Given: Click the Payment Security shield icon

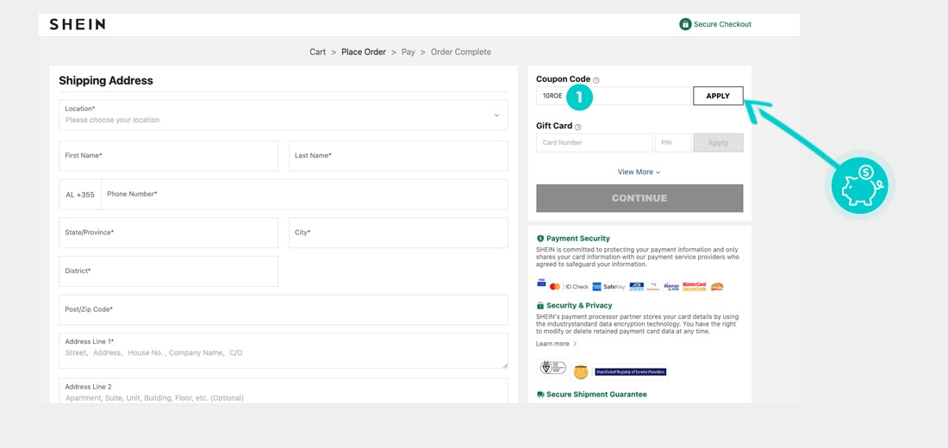Looking at the screenshot, I should click(539, 238).
